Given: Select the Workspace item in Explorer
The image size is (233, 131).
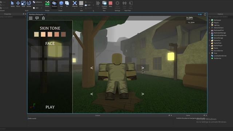Looking at the screenshot, I should [x=217, y=20].
